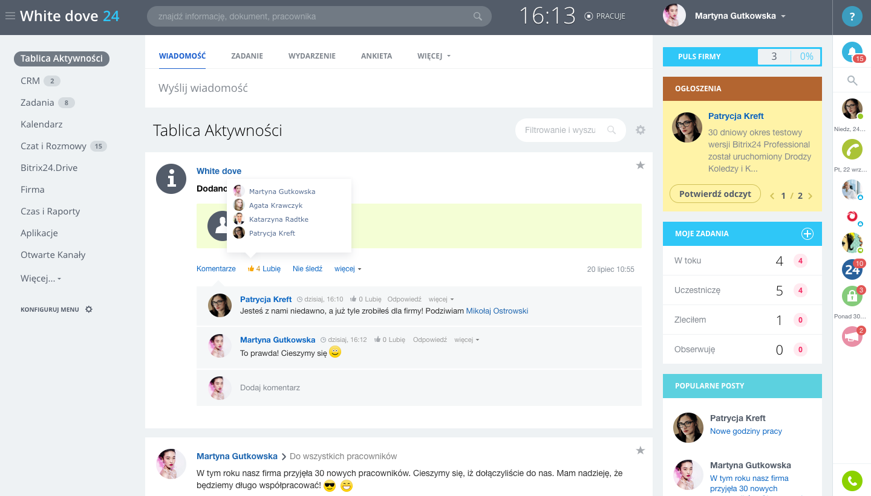Open Czat i Rozmowy from left menu

tap(53, 146)
